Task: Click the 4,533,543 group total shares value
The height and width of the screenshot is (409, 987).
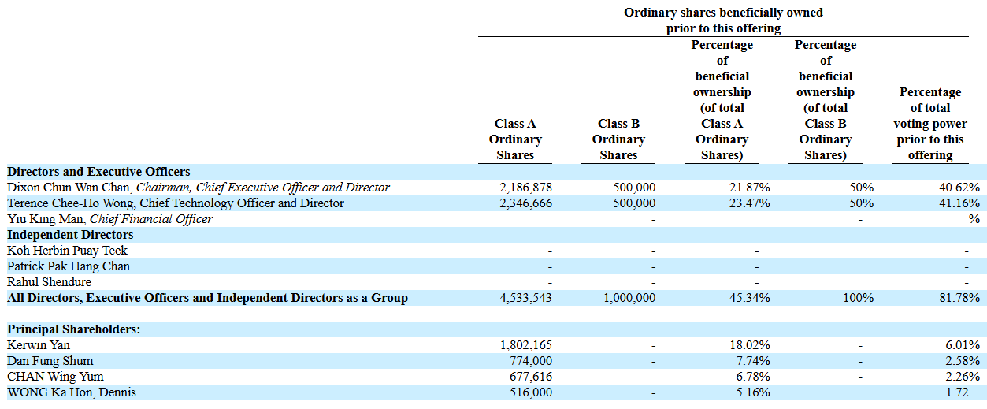Action: (x=525, y=298)
